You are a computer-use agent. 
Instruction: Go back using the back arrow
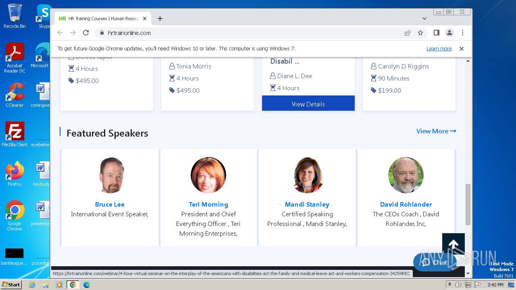60,33
